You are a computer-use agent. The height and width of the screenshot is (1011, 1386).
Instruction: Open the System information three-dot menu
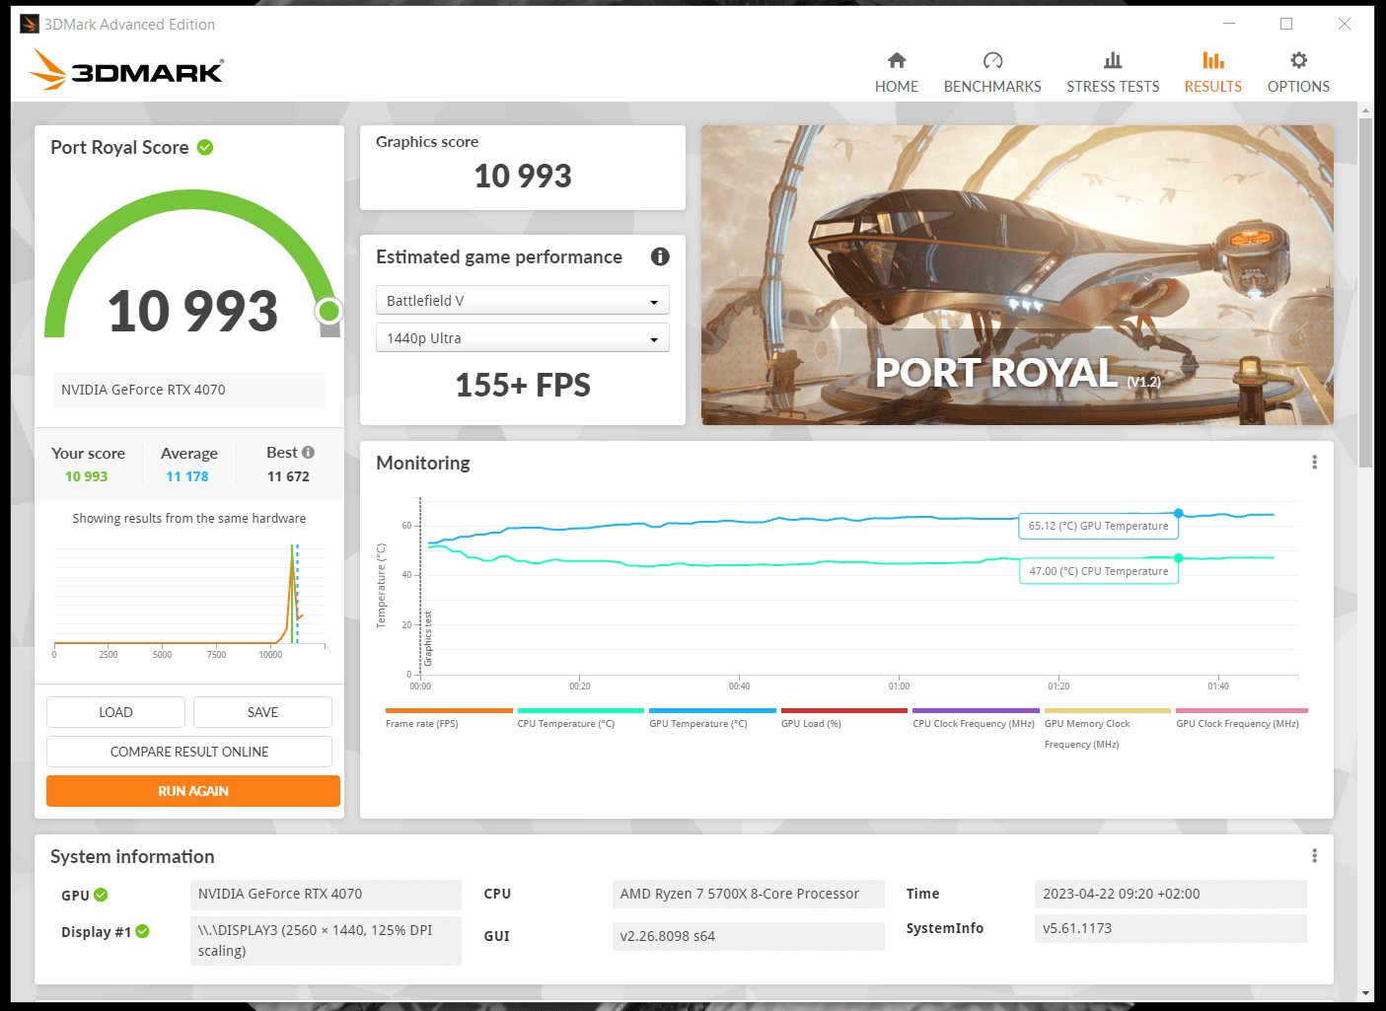click(1314, 856)
